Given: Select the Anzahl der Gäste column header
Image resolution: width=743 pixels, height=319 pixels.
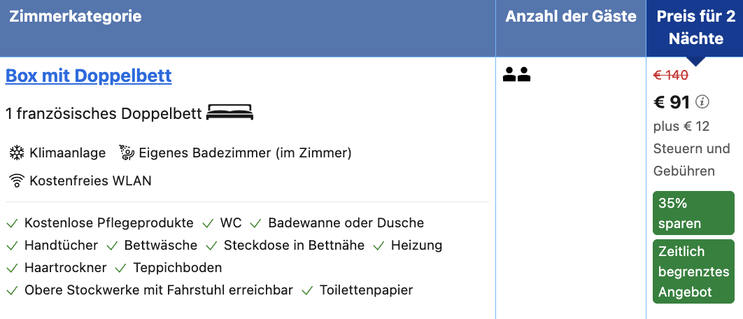Looking at the screenshot, I should pyautogui.click(x=570, y=17).
